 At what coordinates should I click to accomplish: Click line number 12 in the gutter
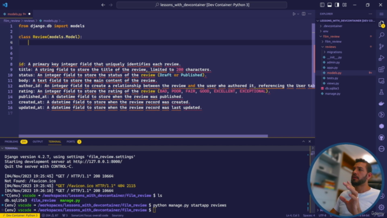(10, 86)
